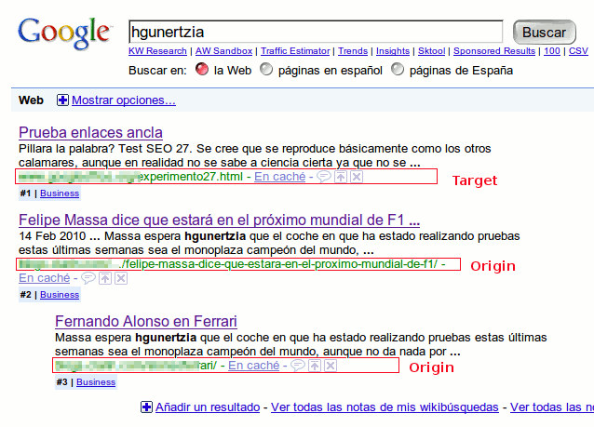
Task: Click the green experimento27.html URL text
Action: click(191, 177)
